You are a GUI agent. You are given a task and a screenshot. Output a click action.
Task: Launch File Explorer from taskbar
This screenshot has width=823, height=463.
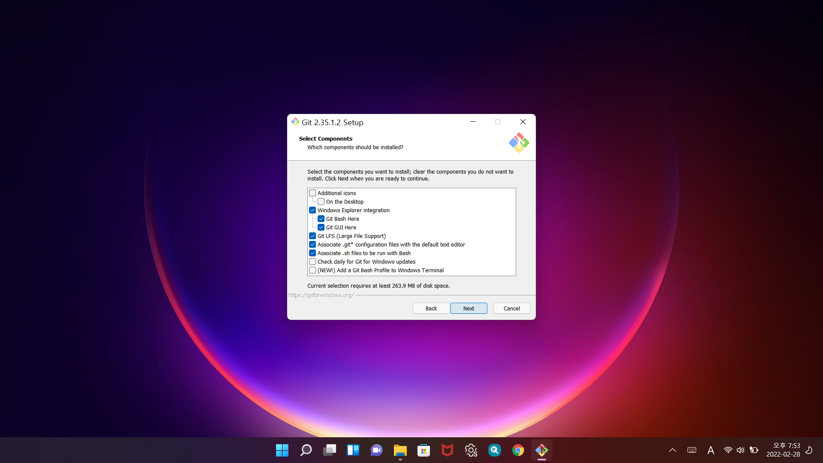[x=400, y=450]
